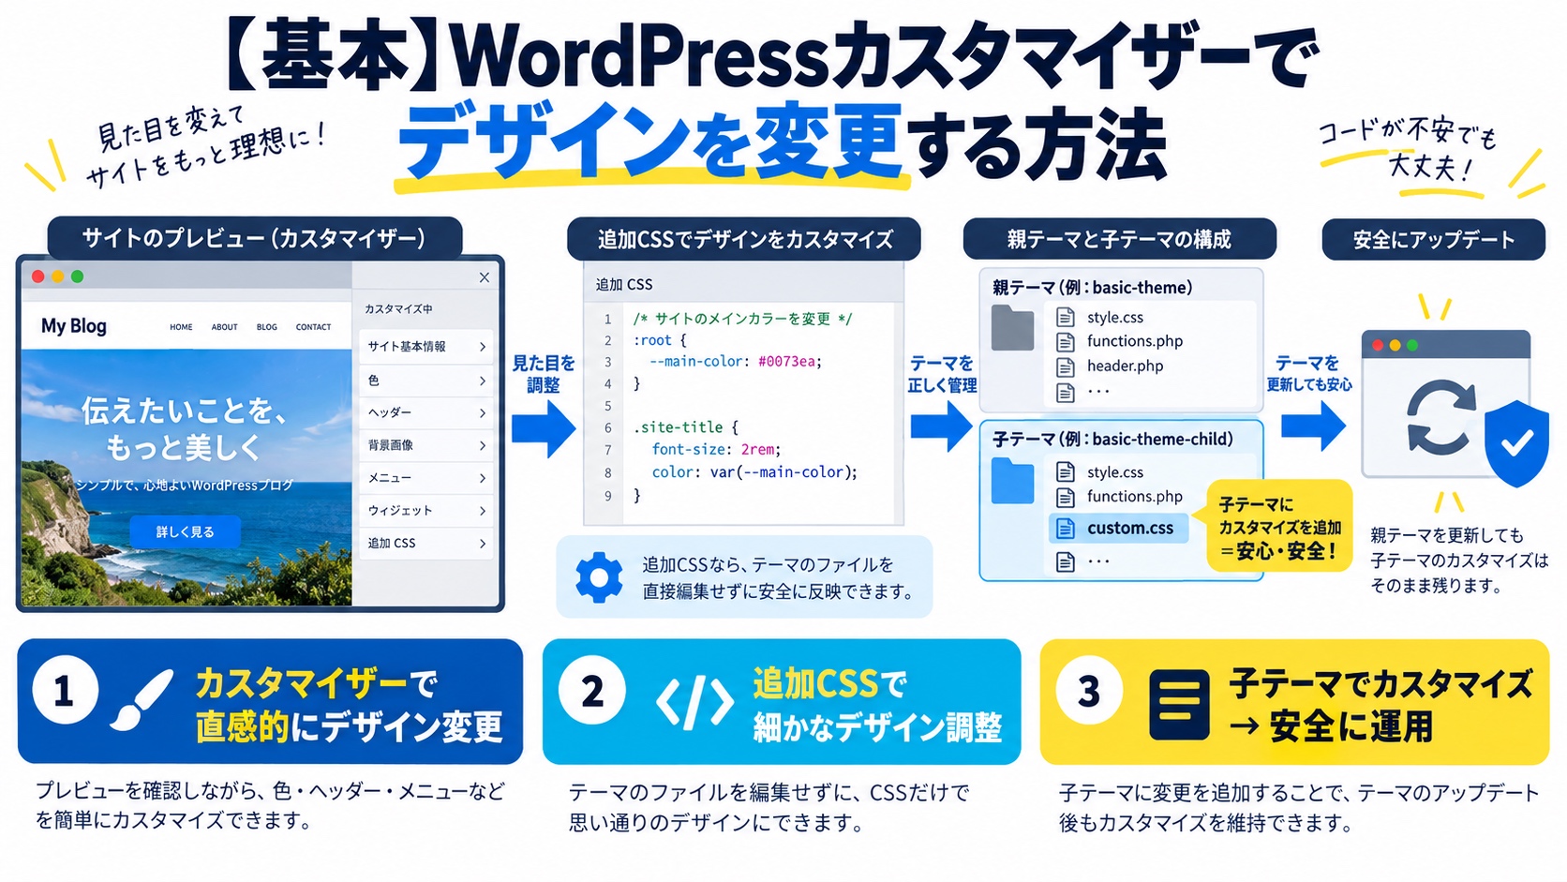Click the blue shield checkmark icon

pyautogui.click(x=1516, y=443)
